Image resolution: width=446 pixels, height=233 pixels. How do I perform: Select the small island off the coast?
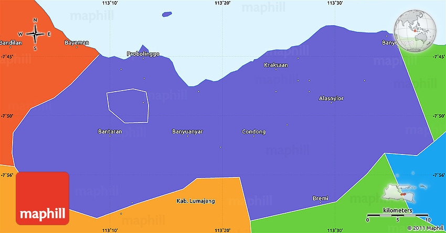click(167, 14)
